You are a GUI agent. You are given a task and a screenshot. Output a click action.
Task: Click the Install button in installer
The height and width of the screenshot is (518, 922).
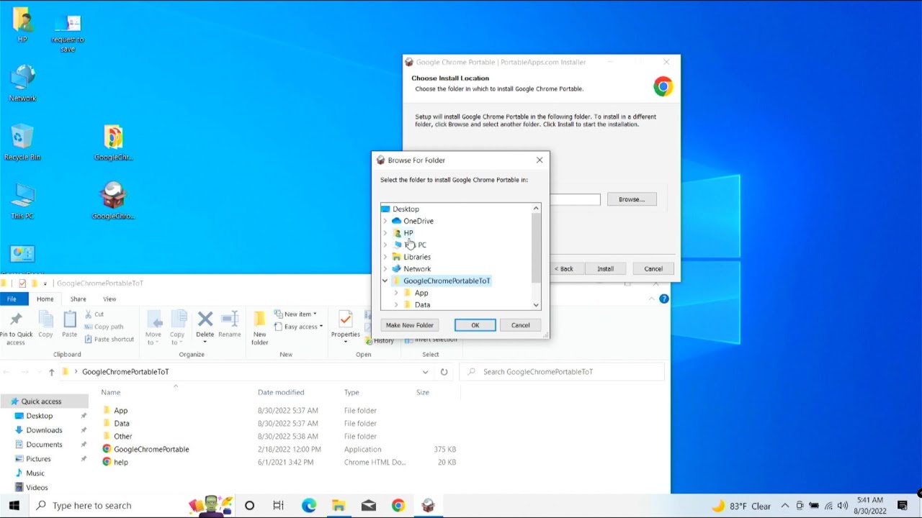(605, 269)
